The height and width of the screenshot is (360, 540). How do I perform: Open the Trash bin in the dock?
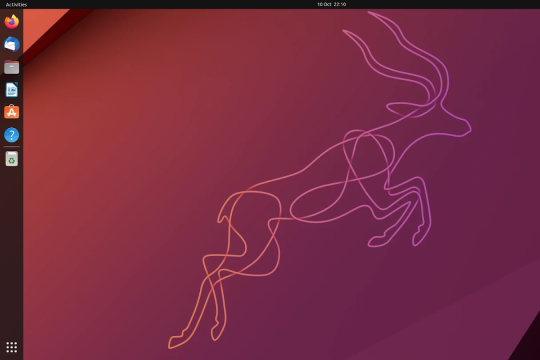coord(12,159)
